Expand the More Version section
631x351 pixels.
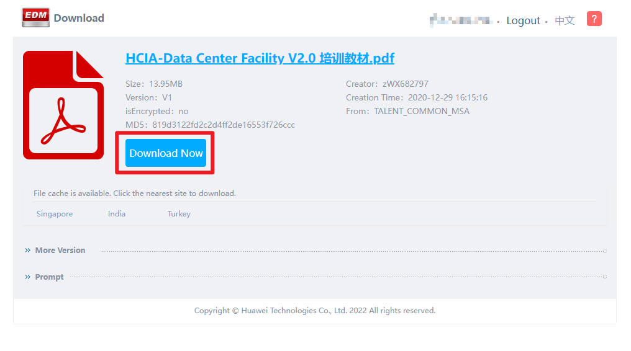60,250
